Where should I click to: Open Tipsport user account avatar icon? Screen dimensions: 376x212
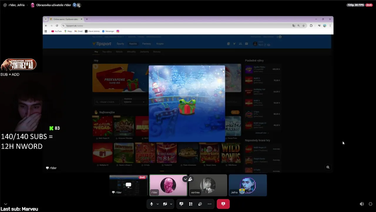click(255, 44)
